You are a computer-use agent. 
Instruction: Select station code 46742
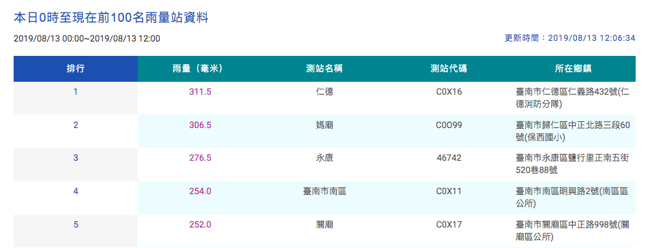[x=449, y=158]
